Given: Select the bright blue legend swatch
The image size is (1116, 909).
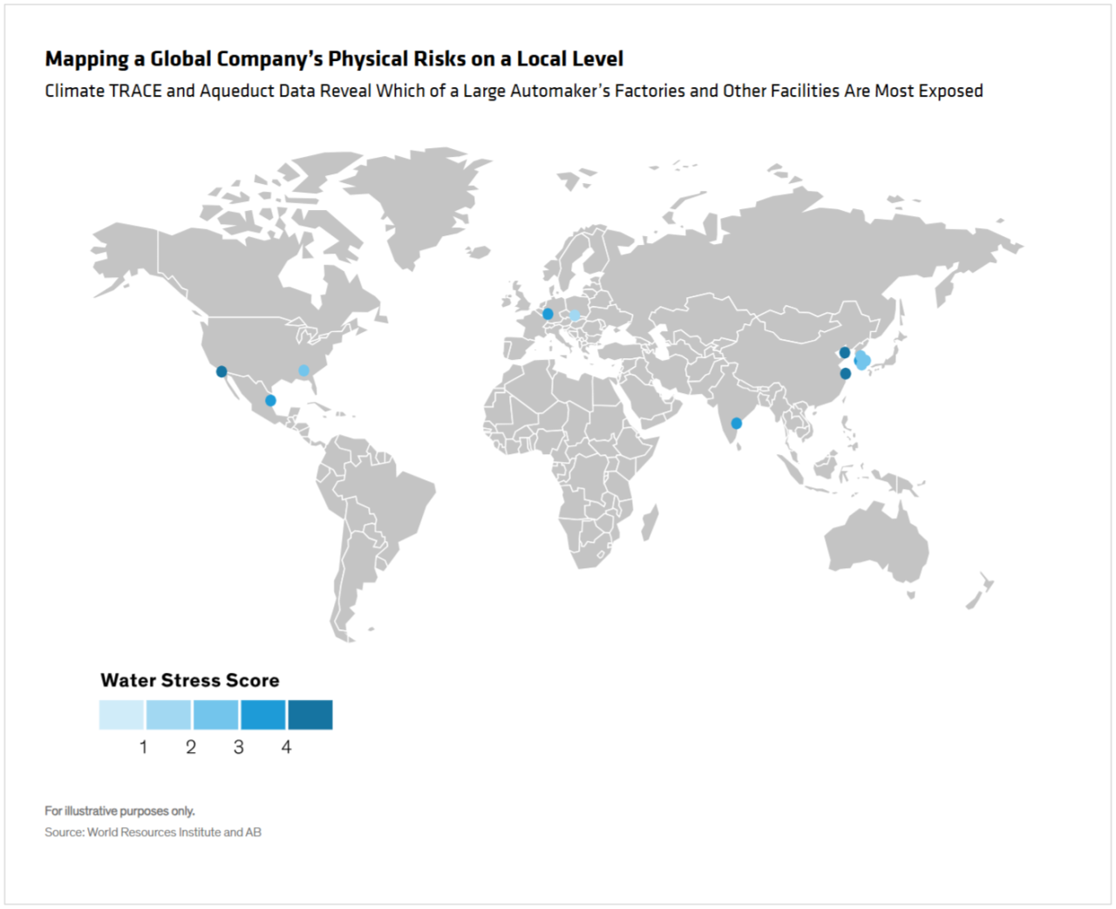Looking at the screenshot, I should (x=263, y=715).
